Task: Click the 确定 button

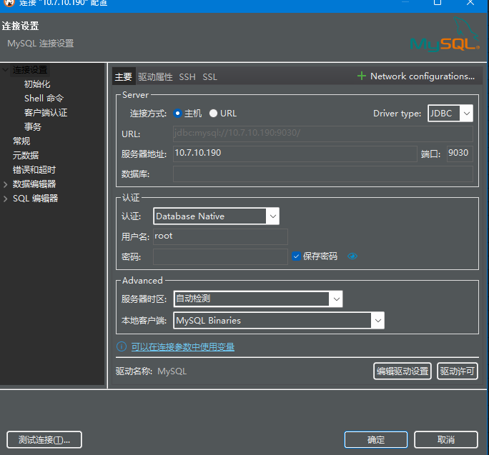Action: (376, 440)
